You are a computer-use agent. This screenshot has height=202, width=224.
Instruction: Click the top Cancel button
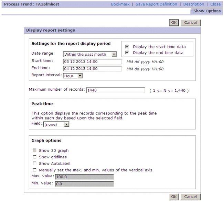pos(190,23)
